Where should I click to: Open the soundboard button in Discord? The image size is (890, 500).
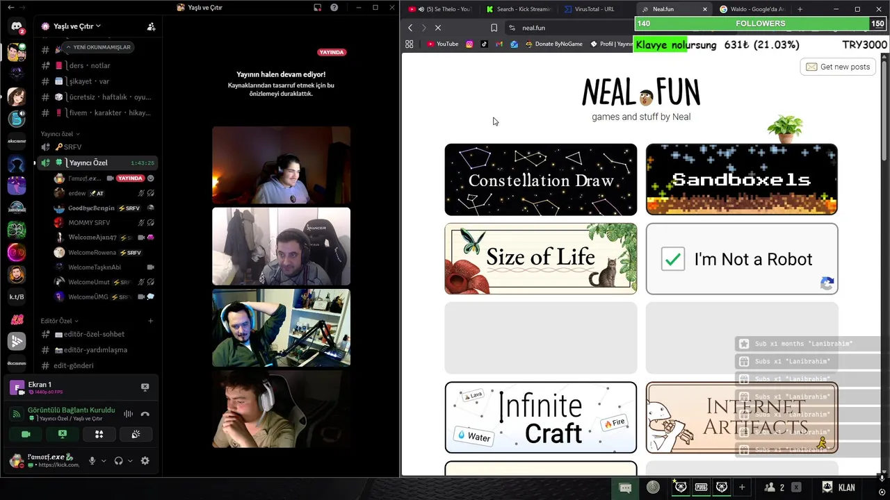(136, 434)
